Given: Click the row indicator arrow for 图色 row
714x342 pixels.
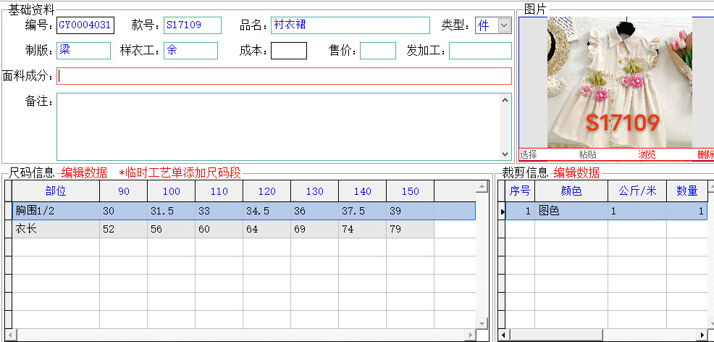Looking at the screenshot, I should (x=503, y=212).
